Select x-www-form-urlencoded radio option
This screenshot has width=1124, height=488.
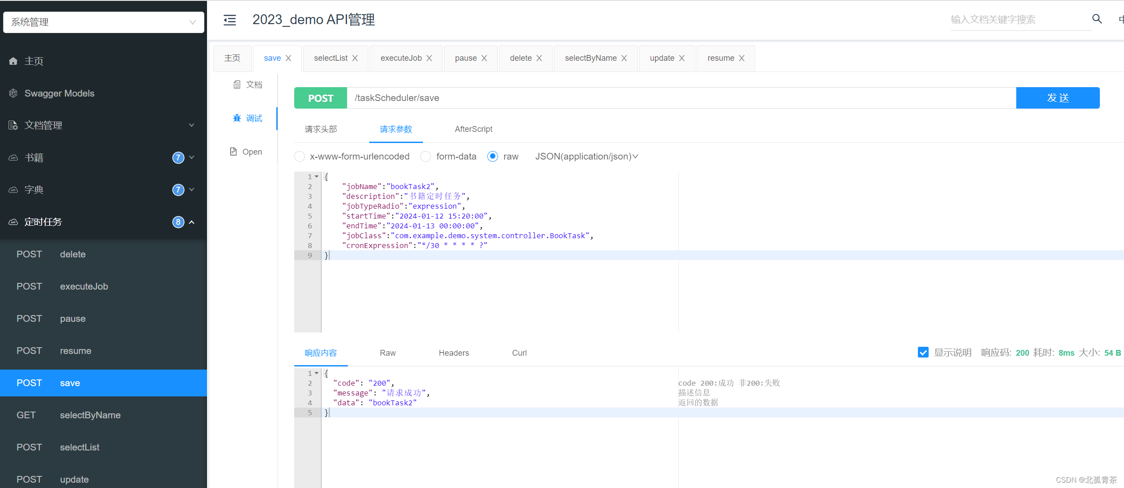300,156
